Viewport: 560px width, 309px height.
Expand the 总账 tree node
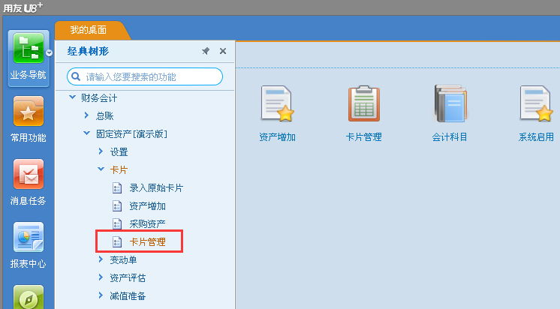coord(86,115)
